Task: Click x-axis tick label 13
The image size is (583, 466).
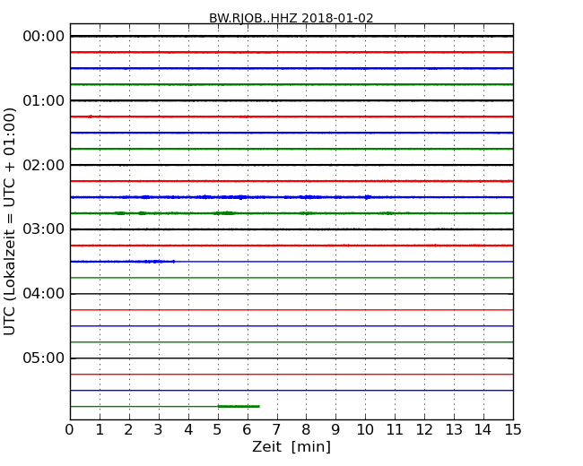Action: [x=454, y=430]
